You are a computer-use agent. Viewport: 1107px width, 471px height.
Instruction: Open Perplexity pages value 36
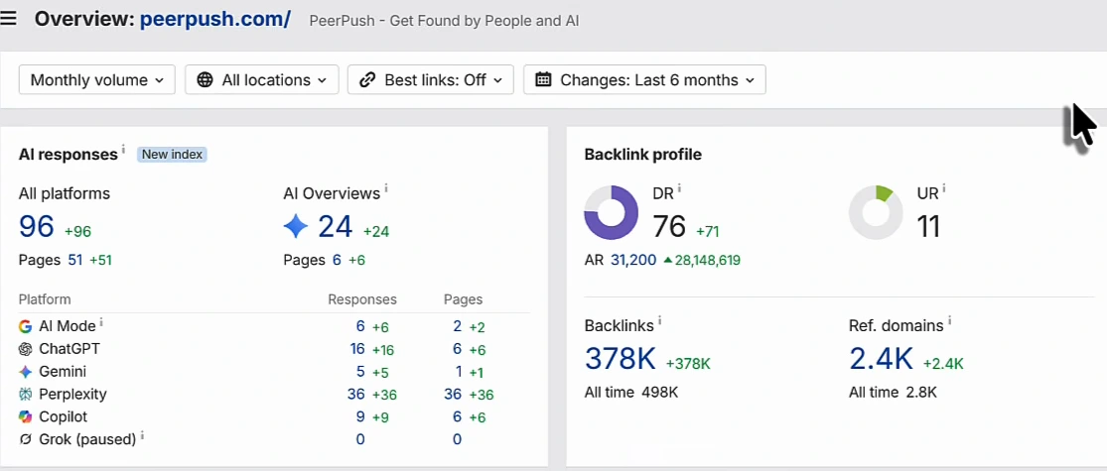coord(453,394)
